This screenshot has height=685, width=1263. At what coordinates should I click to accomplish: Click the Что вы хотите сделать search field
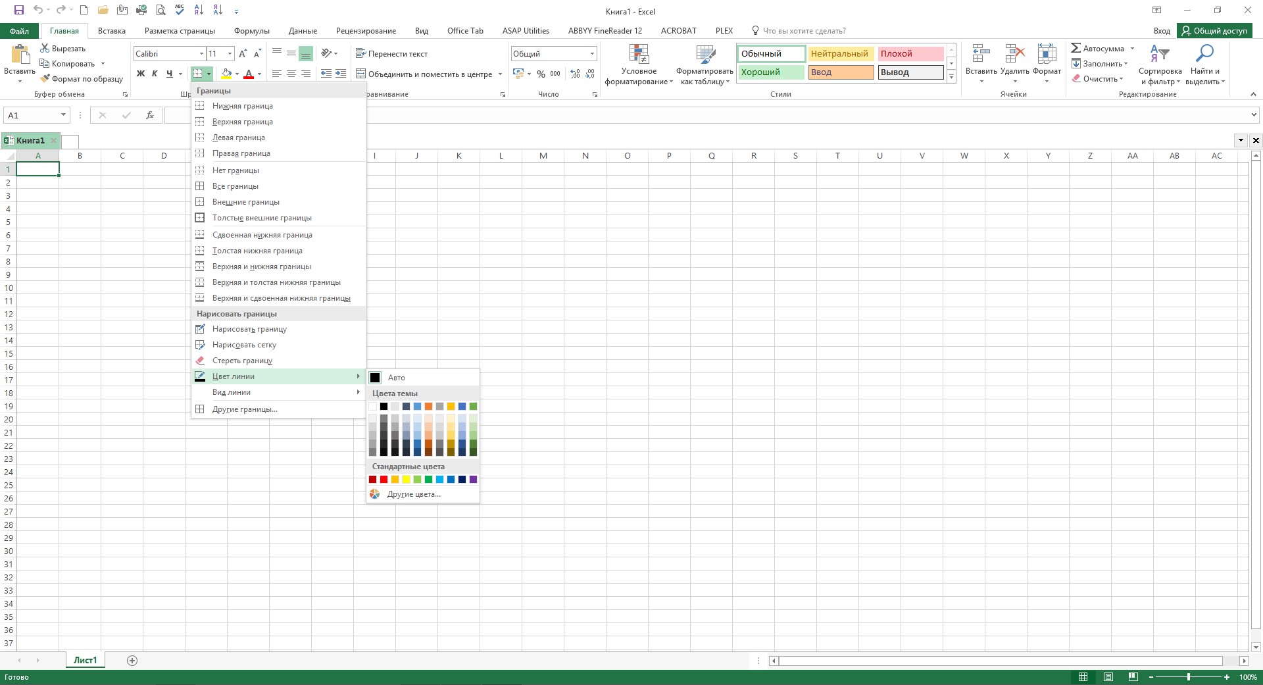(x=804, y=31)
